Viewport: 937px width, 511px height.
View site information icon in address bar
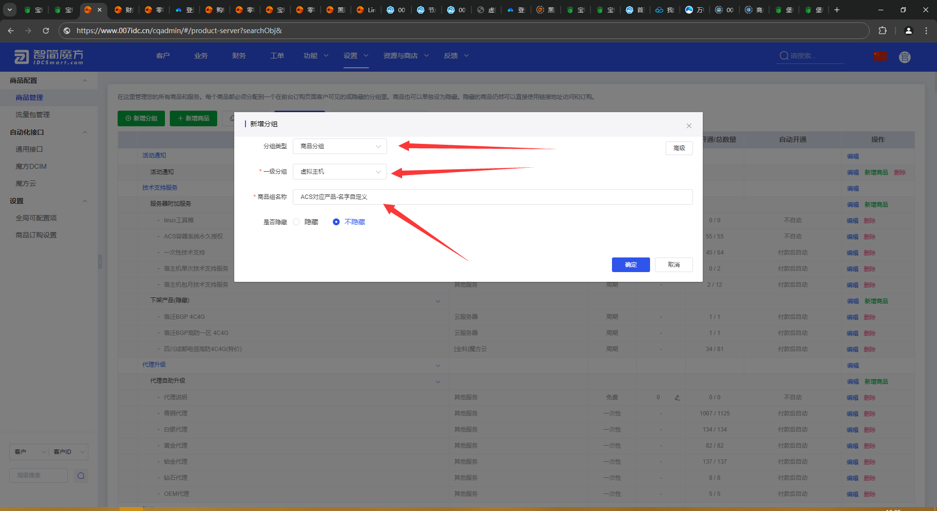67,31
